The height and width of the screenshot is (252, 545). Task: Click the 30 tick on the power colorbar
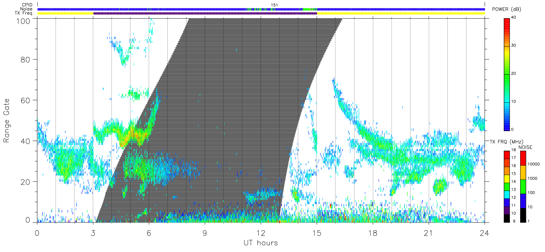coord(513,46)
